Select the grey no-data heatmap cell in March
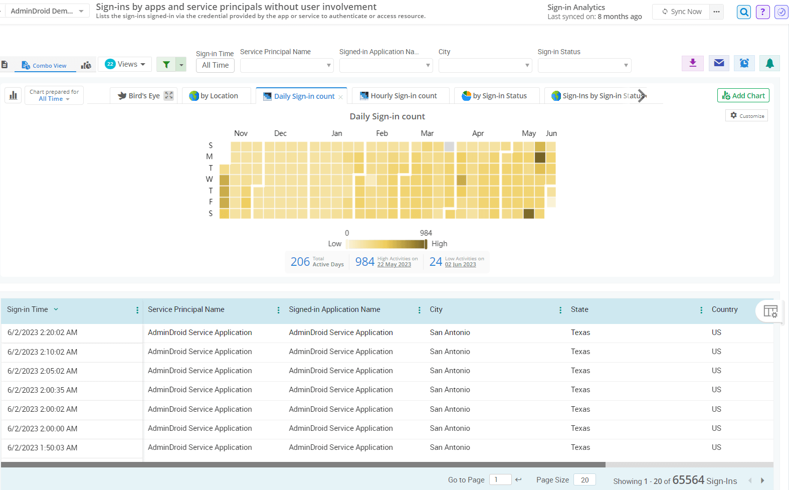 (x=449, y=146)
